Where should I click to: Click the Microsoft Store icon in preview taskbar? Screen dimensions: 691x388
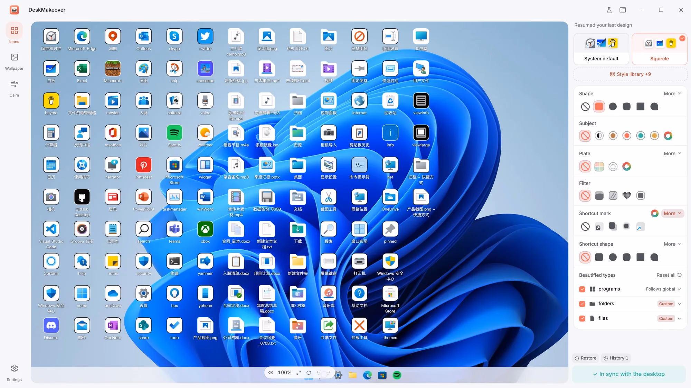click(x=382, y=375)
